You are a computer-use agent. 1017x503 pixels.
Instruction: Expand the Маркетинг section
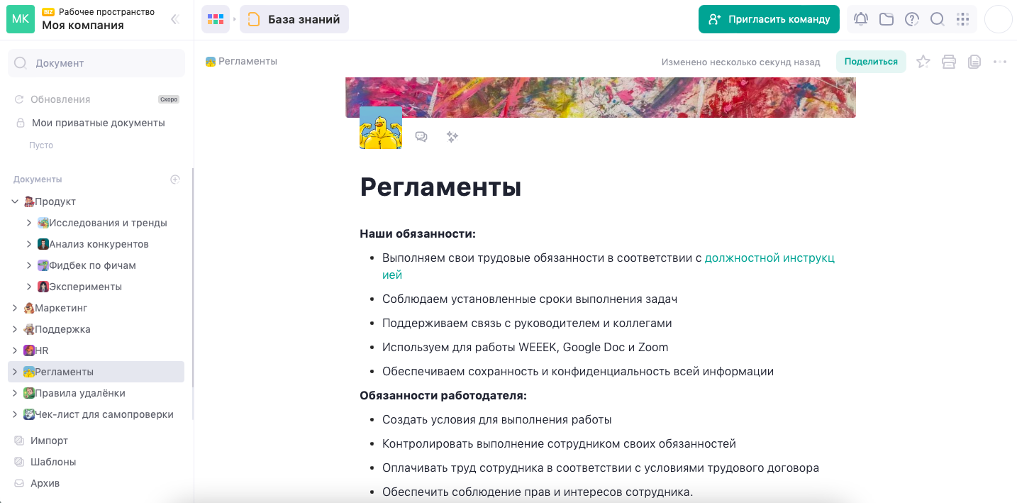[x=16, y=307]
